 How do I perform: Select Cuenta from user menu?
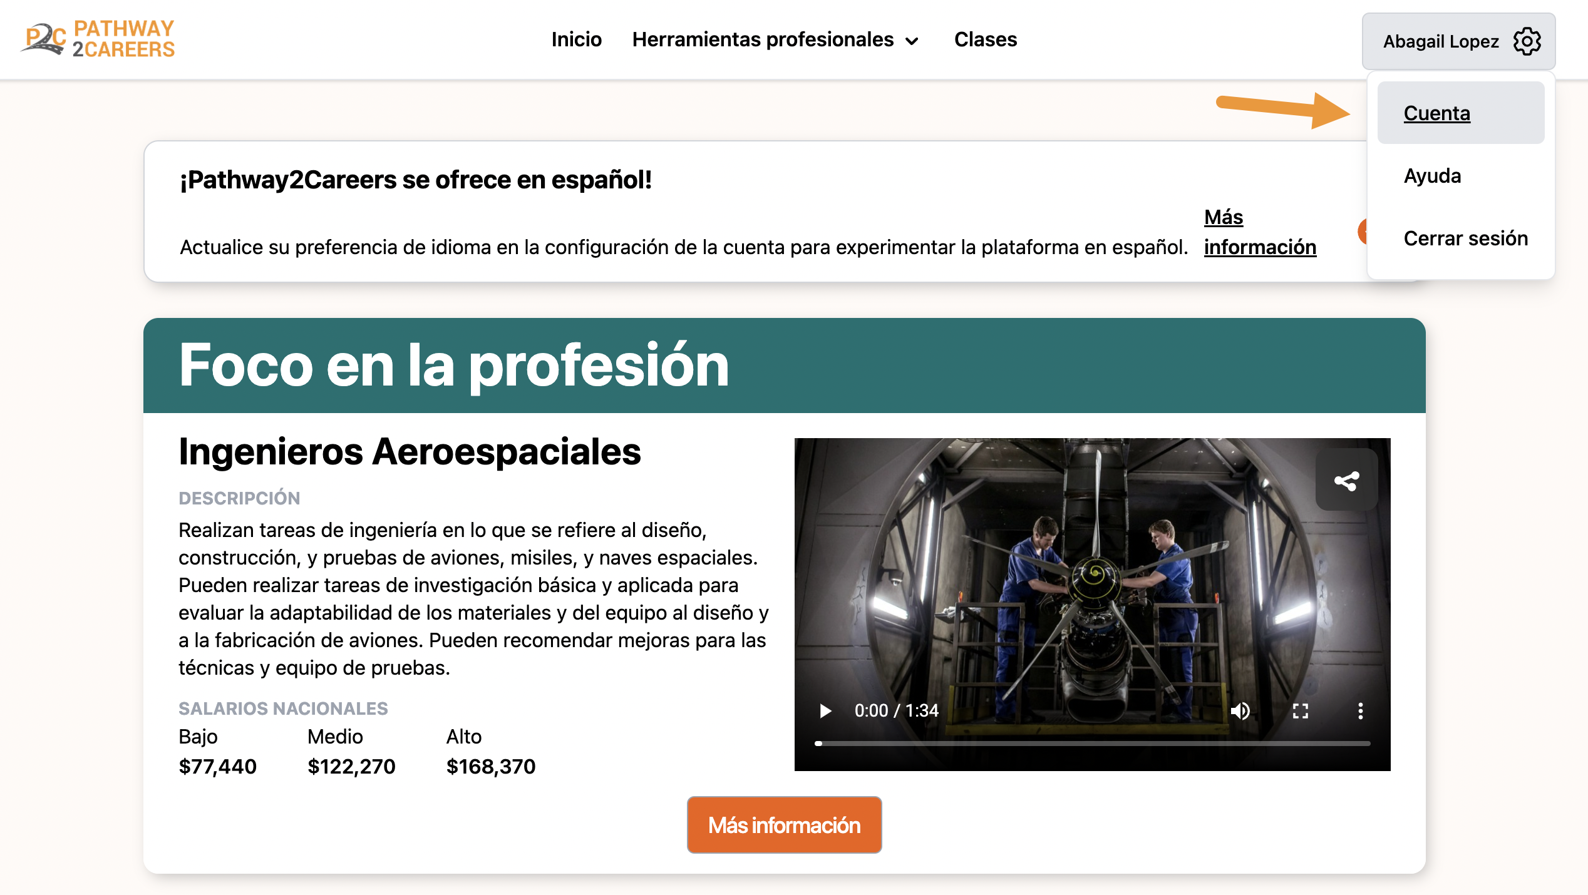tap(1436, 113)
